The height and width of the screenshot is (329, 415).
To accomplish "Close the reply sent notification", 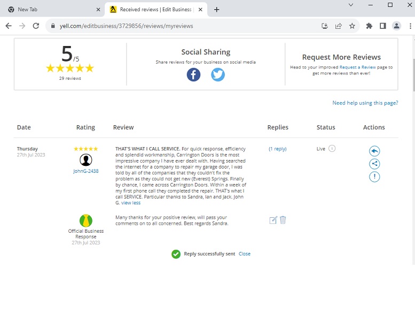I will tap(244, 254).
